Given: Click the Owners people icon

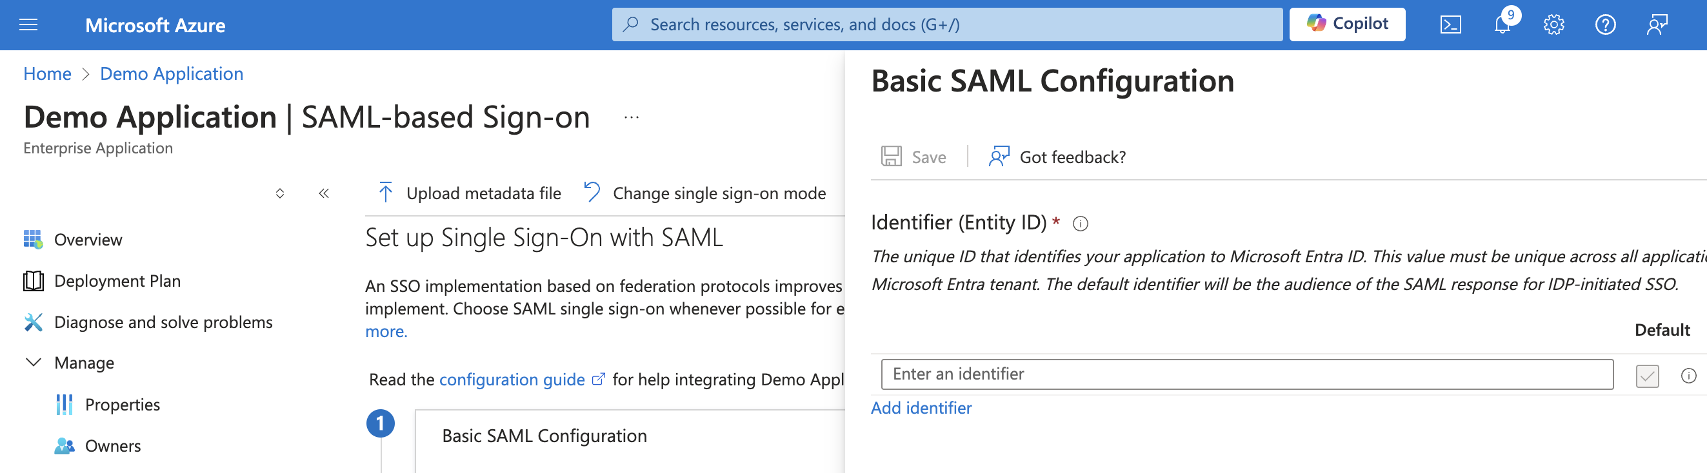Looking at the screenshot, I should click(65, 446).
